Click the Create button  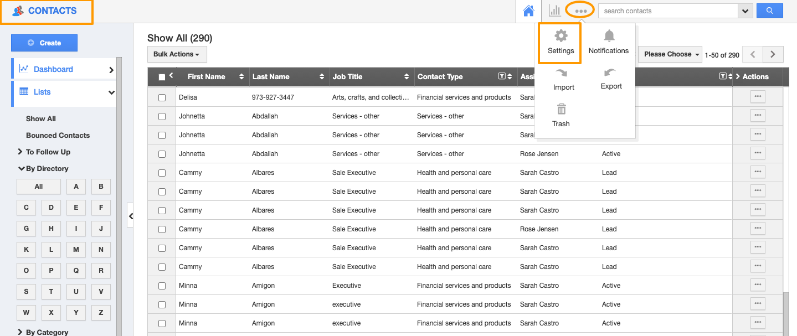pyautogui.click(x=44, y=43)
